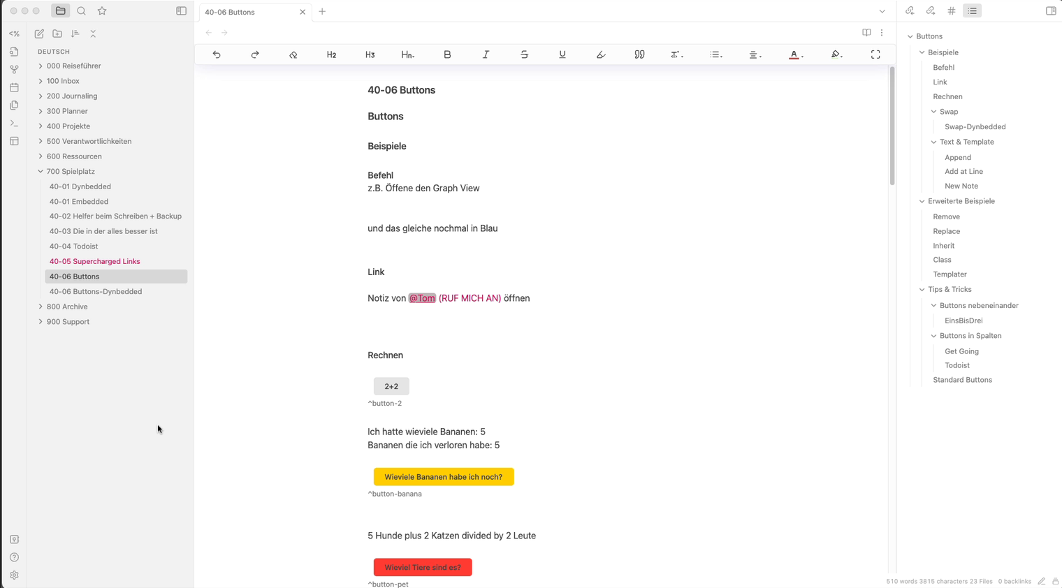The width and height of the screenshot is (1062, 588).
Task: Open 40-05 Supercharged Links note
Action: click(x=94, y=261)
